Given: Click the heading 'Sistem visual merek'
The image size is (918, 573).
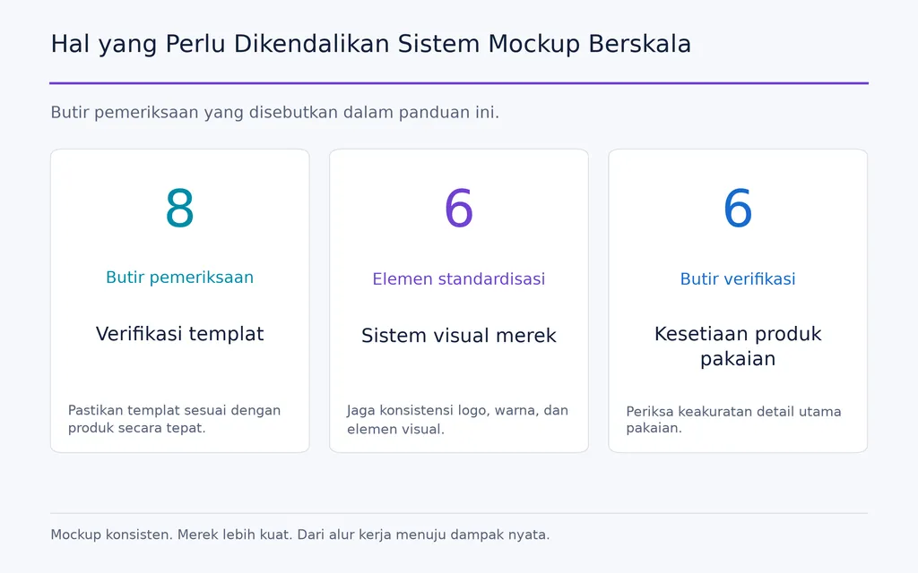Looking at the screenshot, I should [458, 336].
